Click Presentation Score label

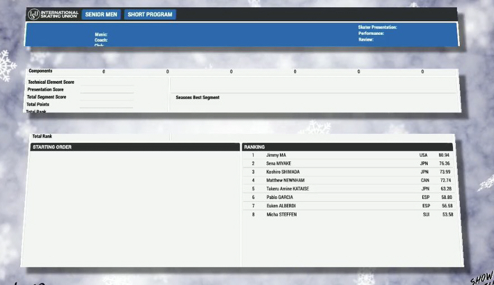tap(45, 89)
